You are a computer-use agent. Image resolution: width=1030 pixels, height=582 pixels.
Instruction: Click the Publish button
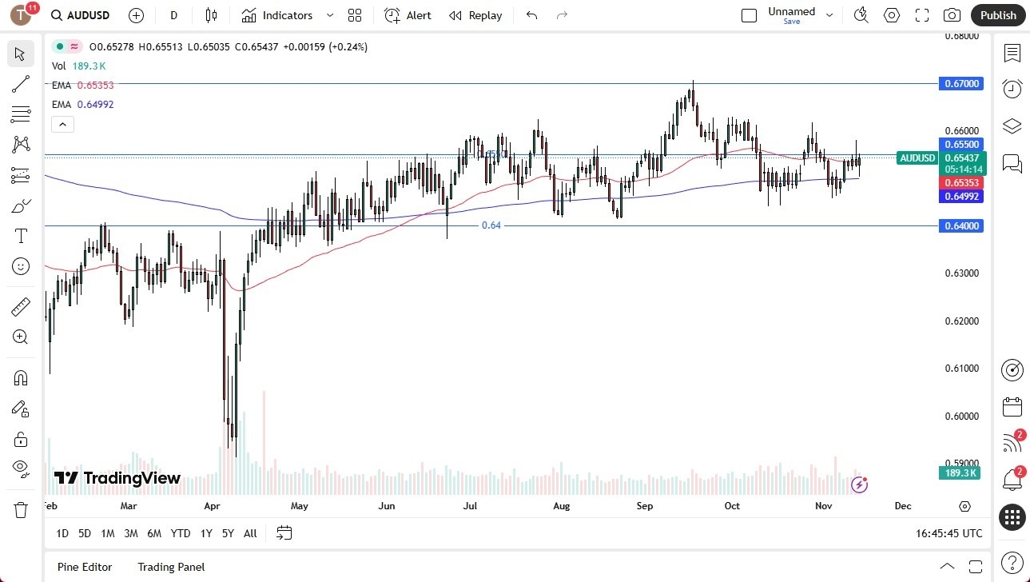coord(997,14)
